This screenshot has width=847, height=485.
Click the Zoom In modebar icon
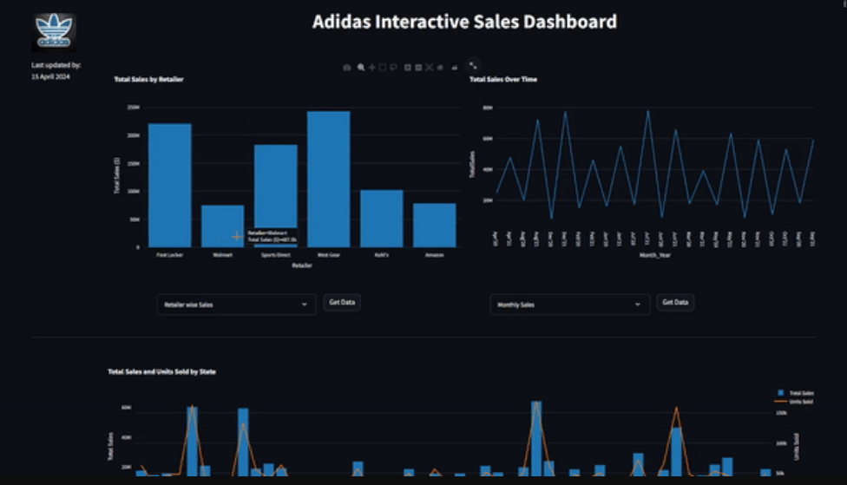[x=408, y=68]
